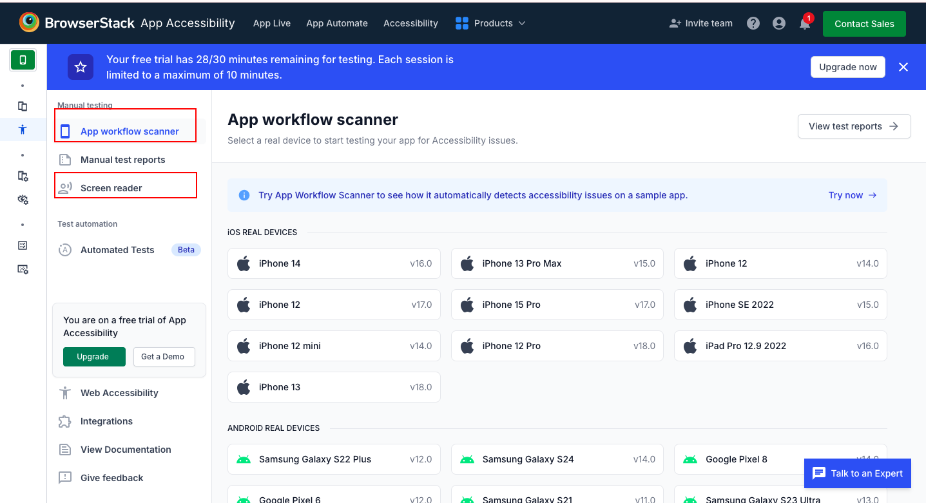Click the help question mark icon
Viewport: 926px width, 503px height.
pos(753,23)
